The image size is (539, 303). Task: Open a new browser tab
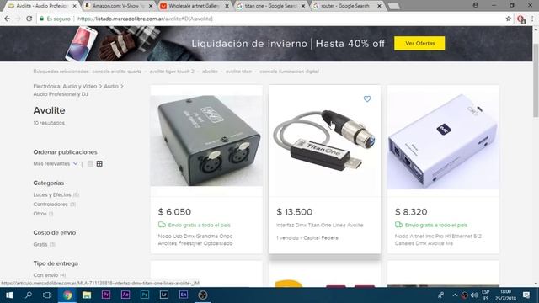[x=394, y=6]
